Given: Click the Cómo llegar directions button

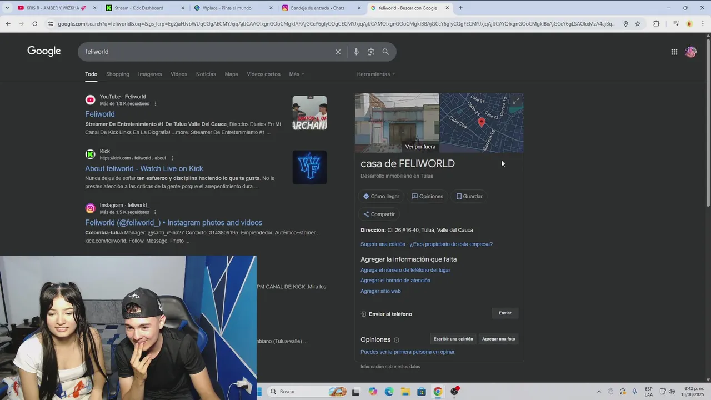Looking at the screenshot, I should tap(381, 196).
